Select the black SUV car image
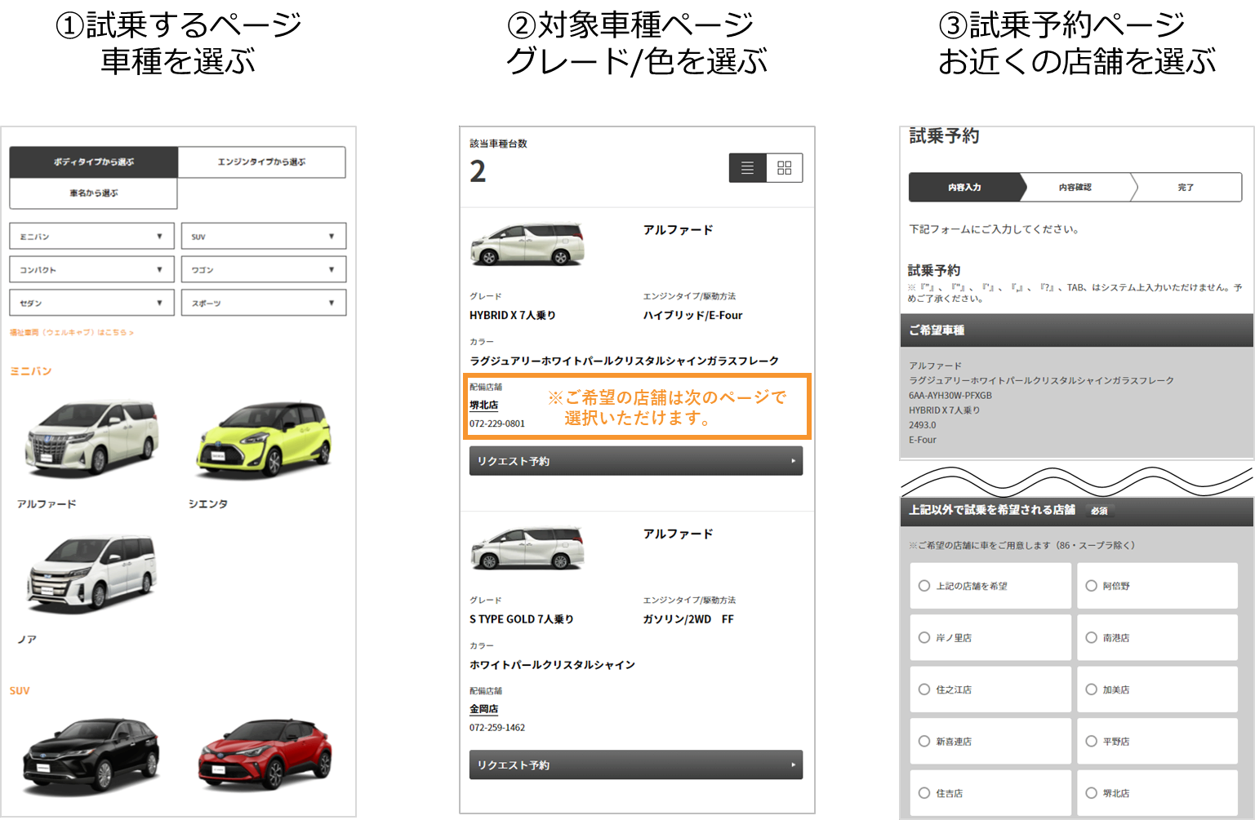This screenshot has width=1255, height=820. pyautogui.click(x=91, y=755)
